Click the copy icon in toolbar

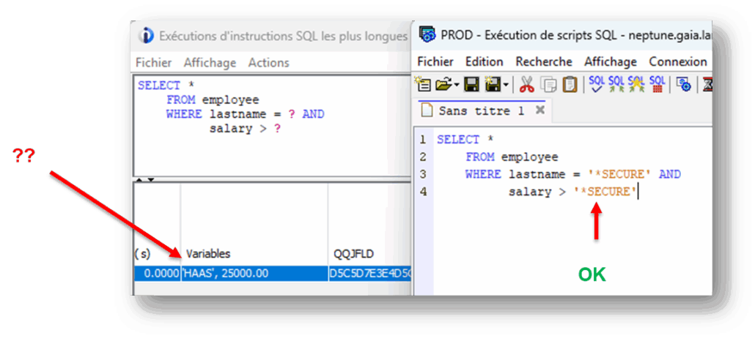548,84
